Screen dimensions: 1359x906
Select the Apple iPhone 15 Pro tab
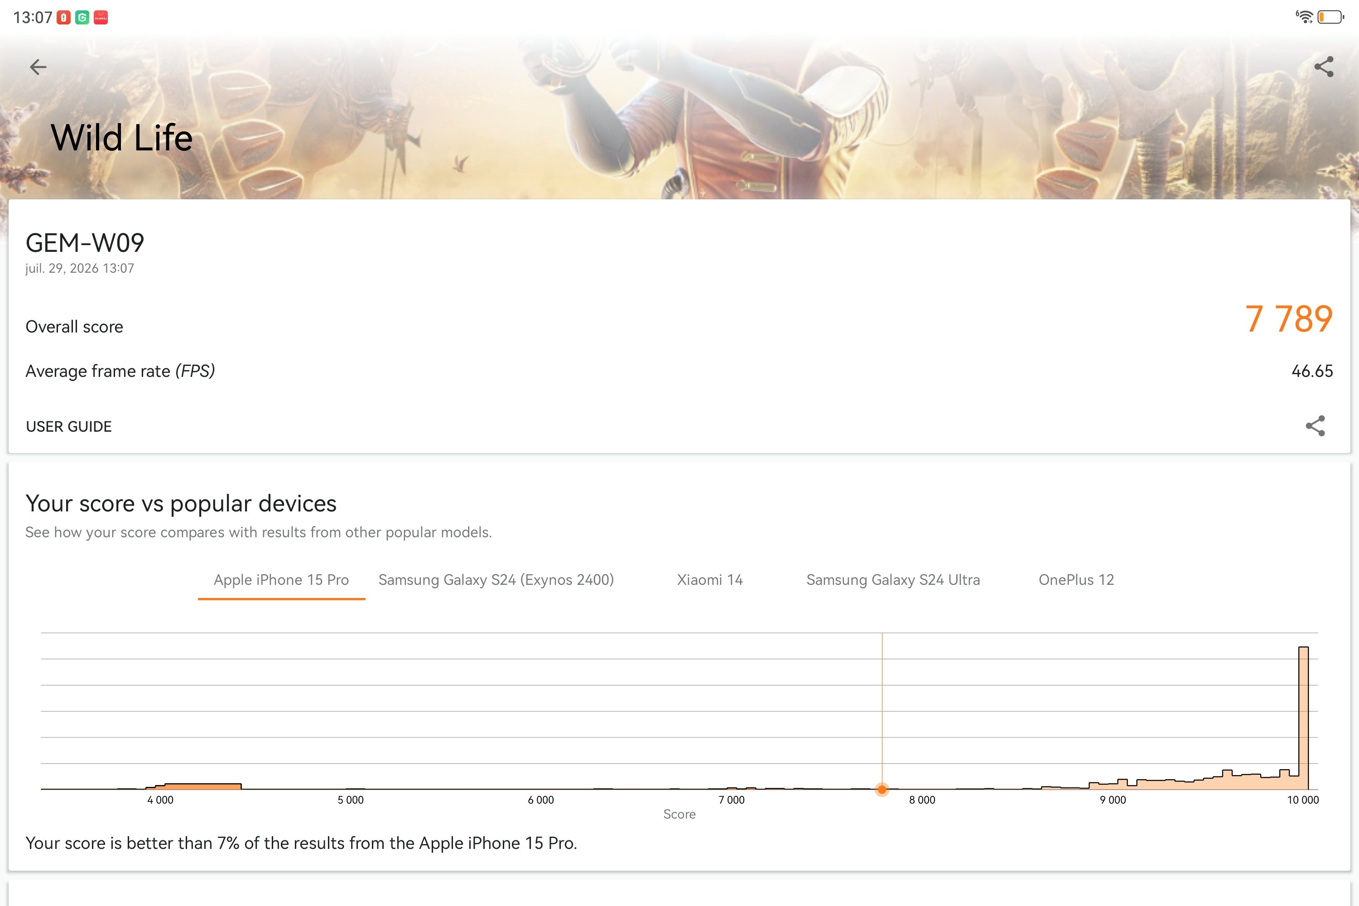click(281, 580)
